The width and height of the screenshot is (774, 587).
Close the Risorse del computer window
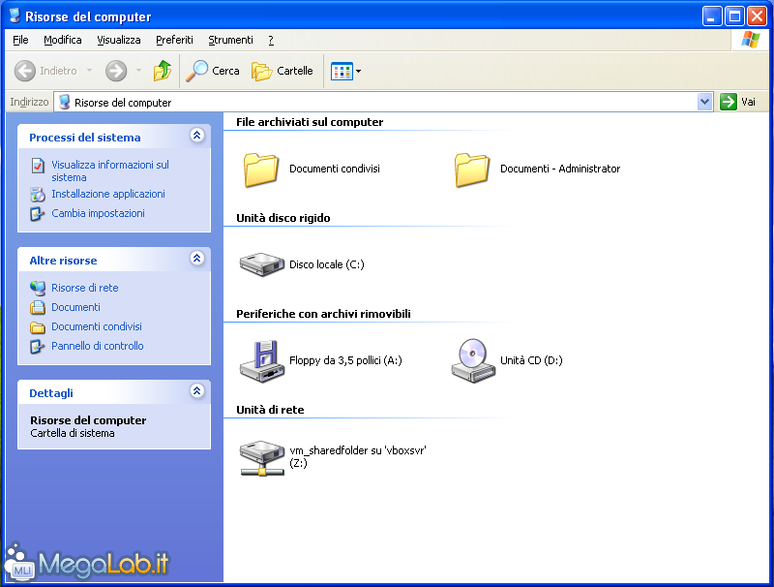pyautogui.click(x=757, y=16)
